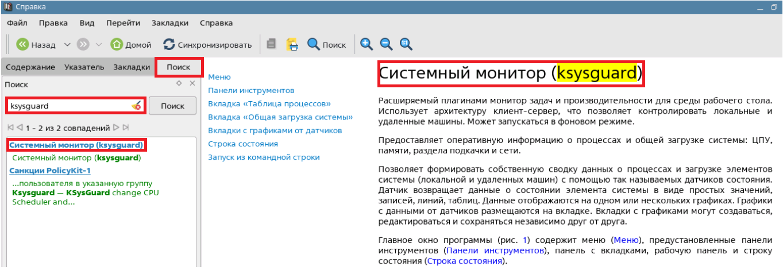This screenshot has height=270, width=783.
Task: Click the print icon in toolbar
Action: coord(292,44)
